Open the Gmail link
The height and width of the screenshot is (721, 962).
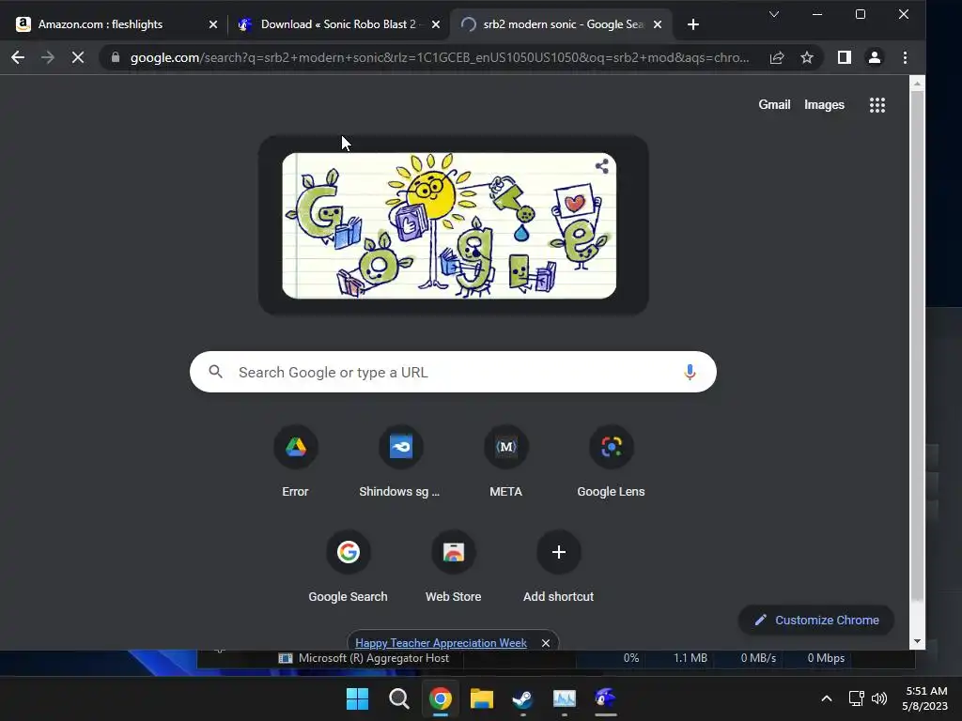click(x=774, y=105)
